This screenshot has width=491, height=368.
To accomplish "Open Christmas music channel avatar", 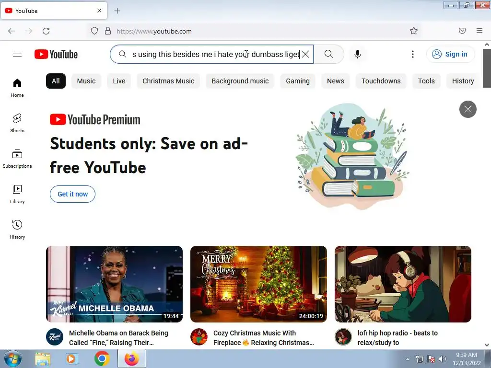I will pos(199,337).
